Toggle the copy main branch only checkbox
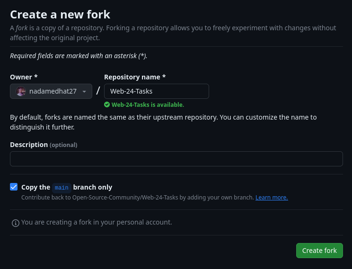352x269 pixels. coord(14,187)
